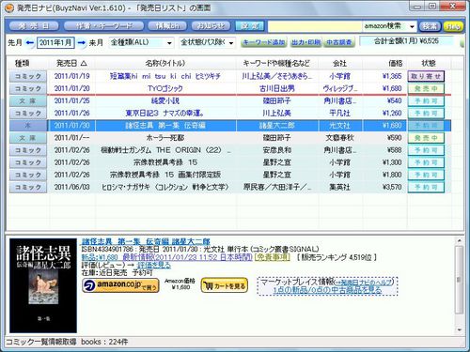This screenshot has width=470, height=352.
Task: Select ヒロシマ・ナガサキ collection title
Action: click(165, 187)
